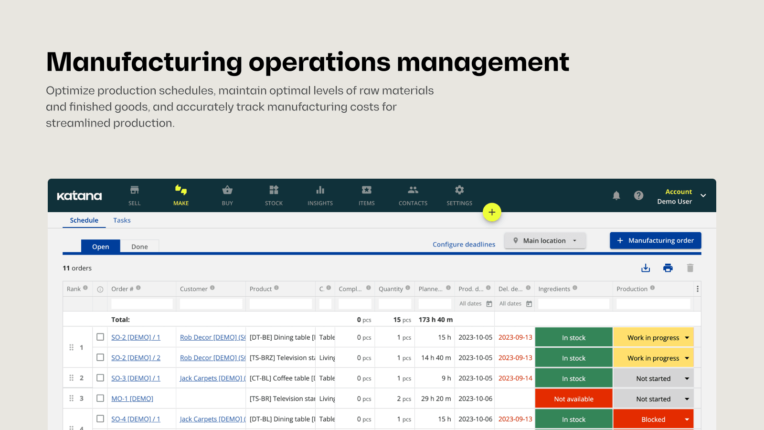Print the schedule
764x430 pixels.
tap(668, 268)
